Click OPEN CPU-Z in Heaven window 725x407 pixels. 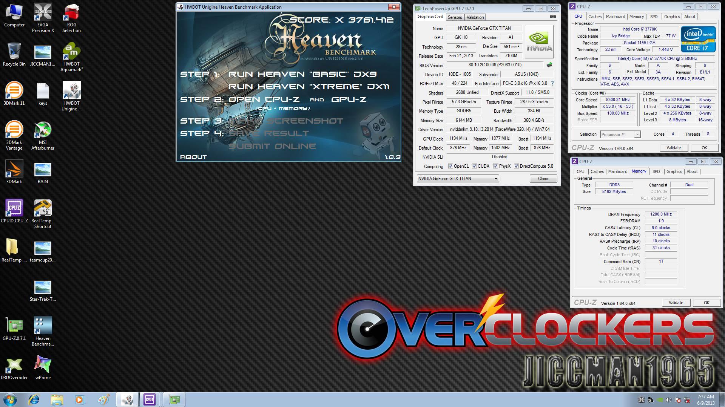click(264, 99)
